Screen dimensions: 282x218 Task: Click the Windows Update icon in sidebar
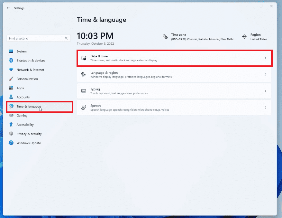[x=11, y=143]
